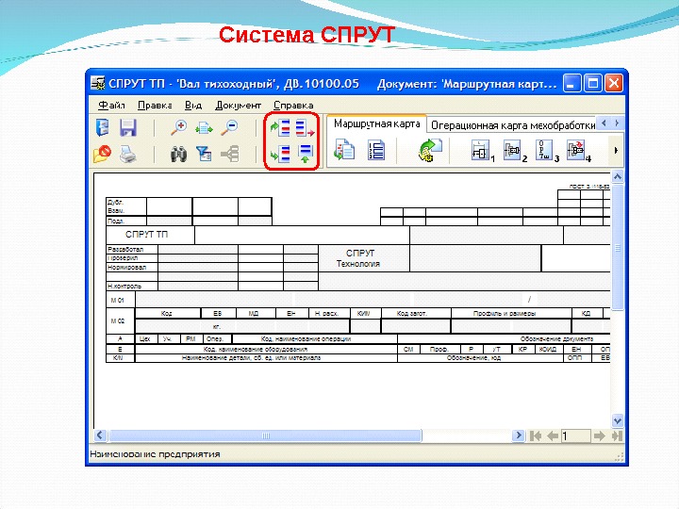Click the Save floppy disk icon
The height and width of the screenshot is (509, 679).
click(x=128, y=128)
